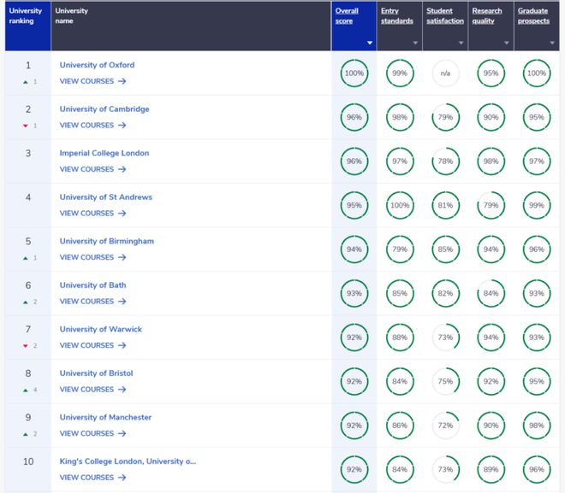Open the Research quality sort dropdown arrow
This screenshot has width=565, height=493.
point(506,43)
